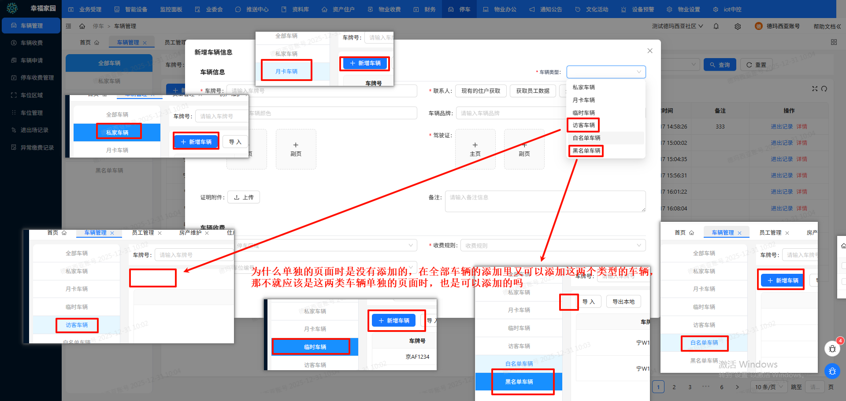Click the white bug icon with badge
This screenshot has height=401, width=846.
(832, 349)
